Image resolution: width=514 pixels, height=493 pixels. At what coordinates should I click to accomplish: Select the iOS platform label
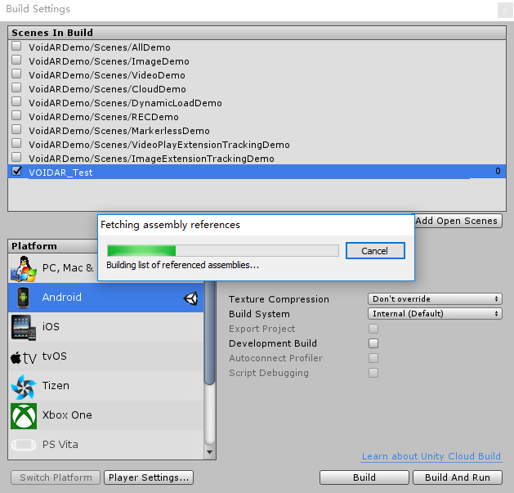tap(51, 327)
